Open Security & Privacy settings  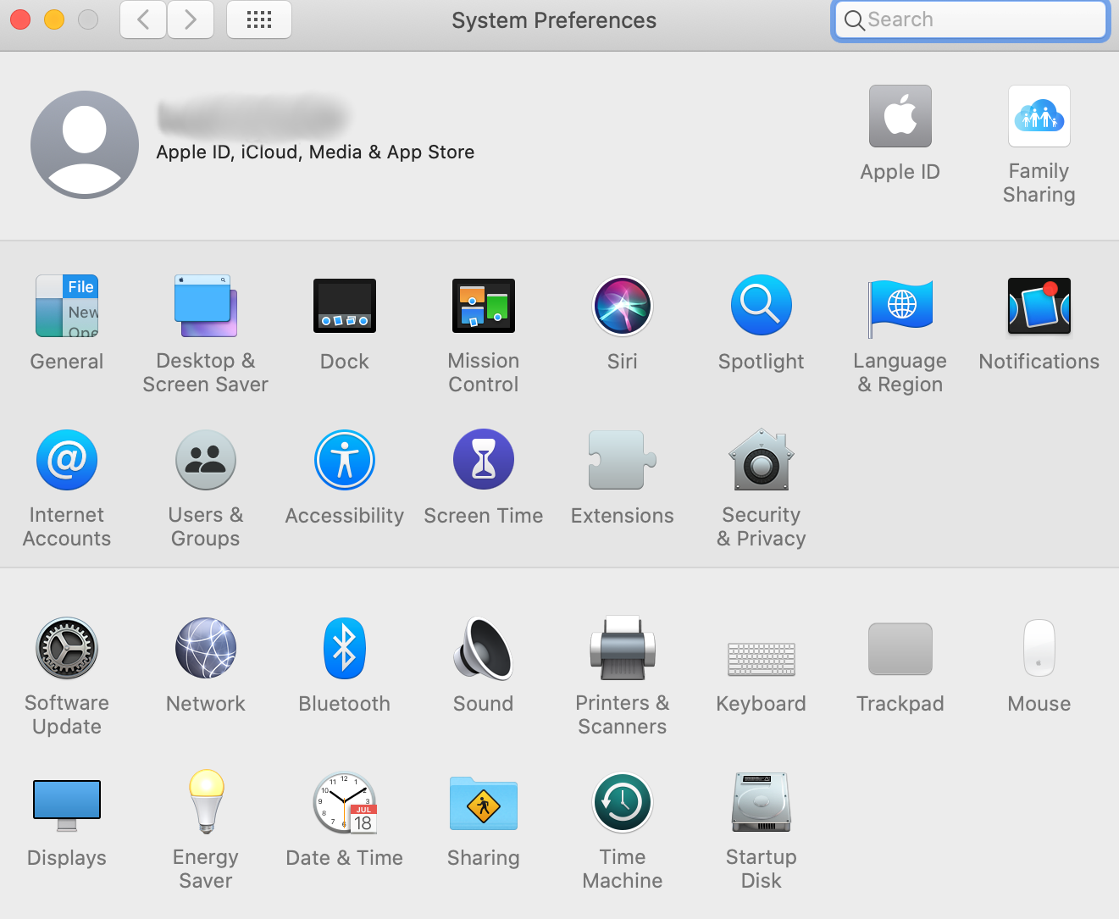tap(761, 461)
